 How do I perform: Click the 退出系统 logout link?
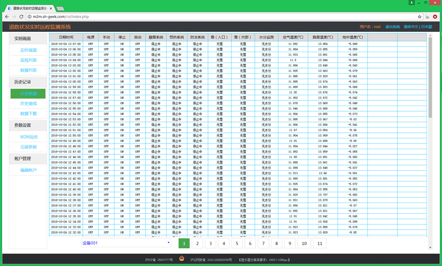coord(392,27)
